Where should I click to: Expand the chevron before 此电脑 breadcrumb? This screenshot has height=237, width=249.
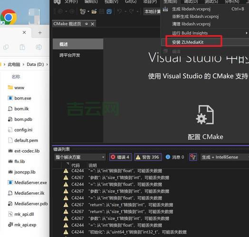point(4,64)
